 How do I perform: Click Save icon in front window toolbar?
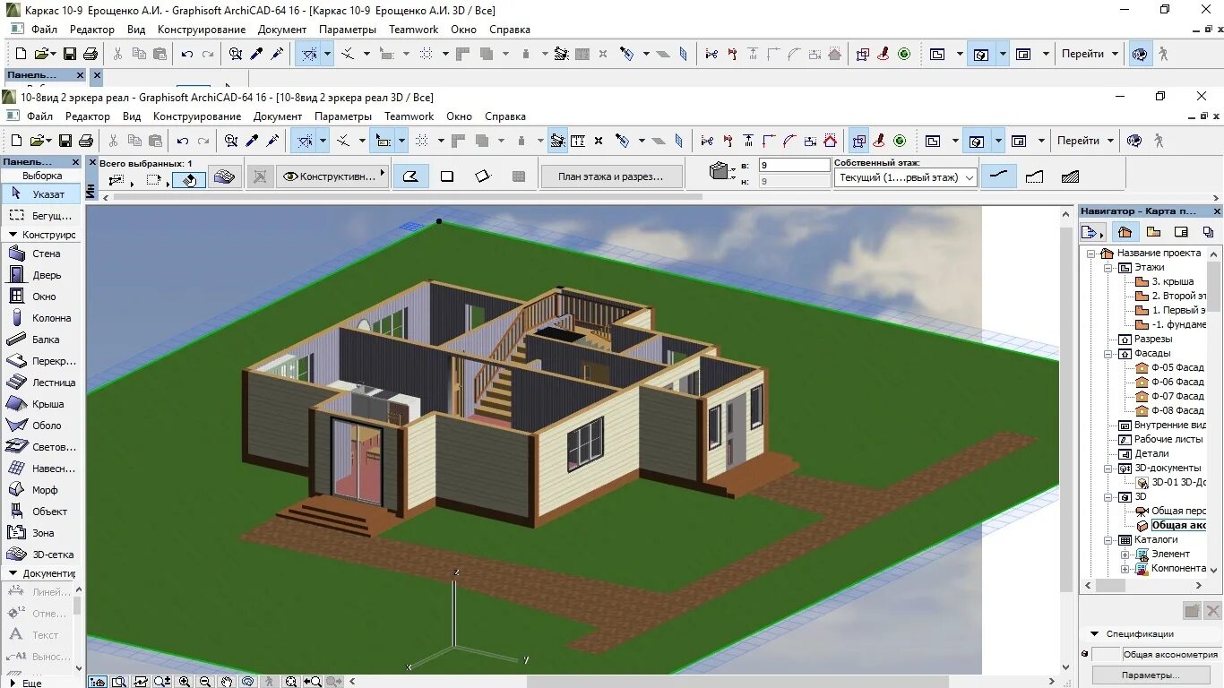tap(65, 141)
